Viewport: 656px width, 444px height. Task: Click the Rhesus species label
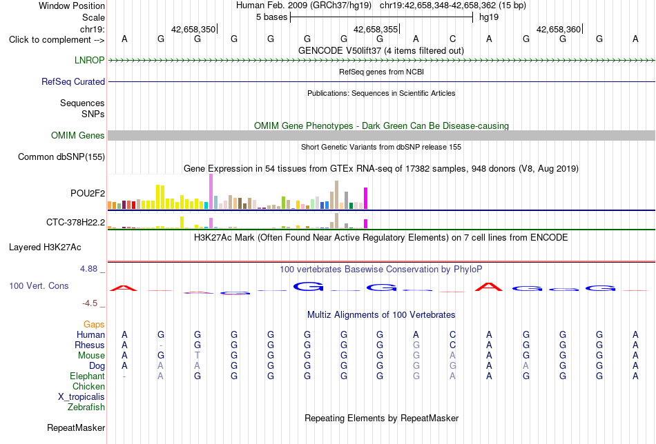click(90, 345)
